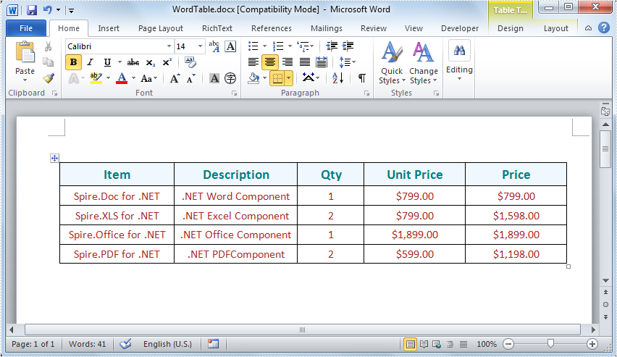The height and width of the screenshot is (357, 617).
Task: Open the Quick Styles gallery
Action: pos(392,63)
